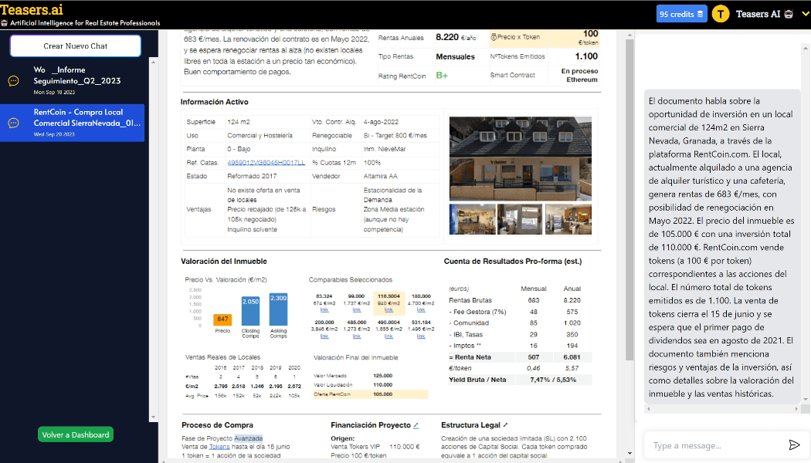Viewport: 811px width, 463px height.
Task: Send the message with the paper plane icon
Action: click(794, 445)
